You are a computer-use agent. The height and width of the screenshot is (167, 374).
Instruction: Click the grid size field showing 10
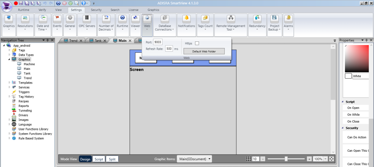[x=255, y=159]
